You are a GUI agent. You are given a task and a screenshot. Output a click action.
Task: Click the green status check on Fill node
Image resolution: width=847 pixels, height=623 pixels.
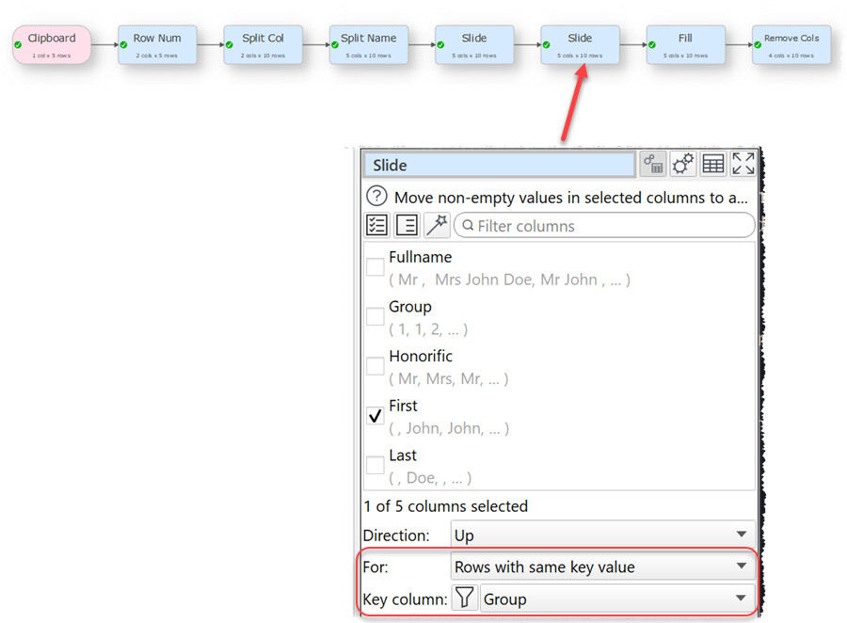[652, 45]
